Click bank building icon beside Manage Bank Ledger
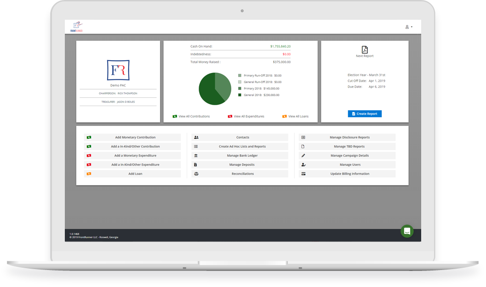The image size is (486, 287). point(196,155)
